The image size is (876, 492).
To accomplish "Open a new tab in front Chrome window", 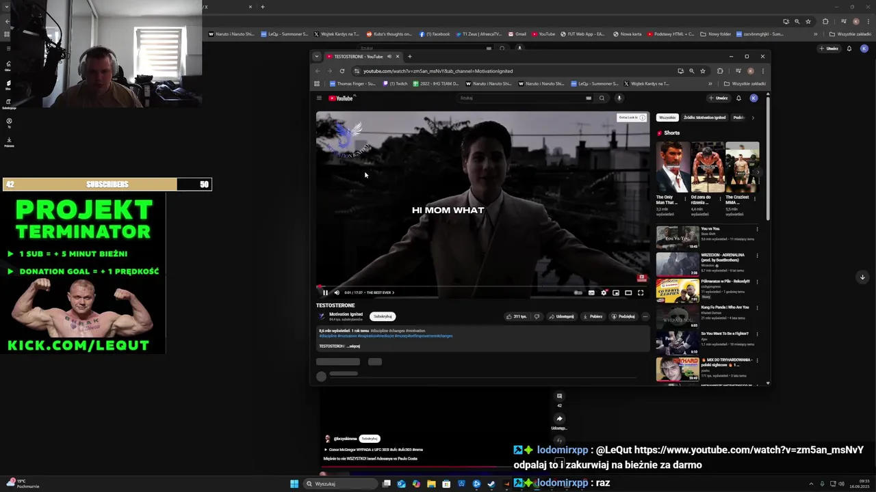I will click(410, 57).
